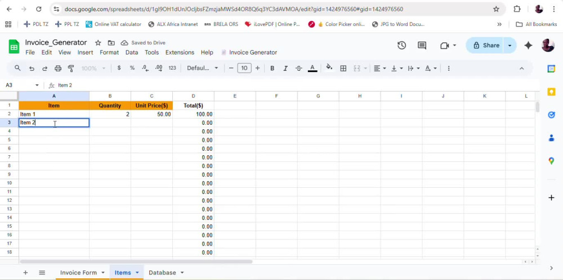Collapse the menus with chevron up
The height and width of the screenshot is (280, 563).
[x=522, y=68]
